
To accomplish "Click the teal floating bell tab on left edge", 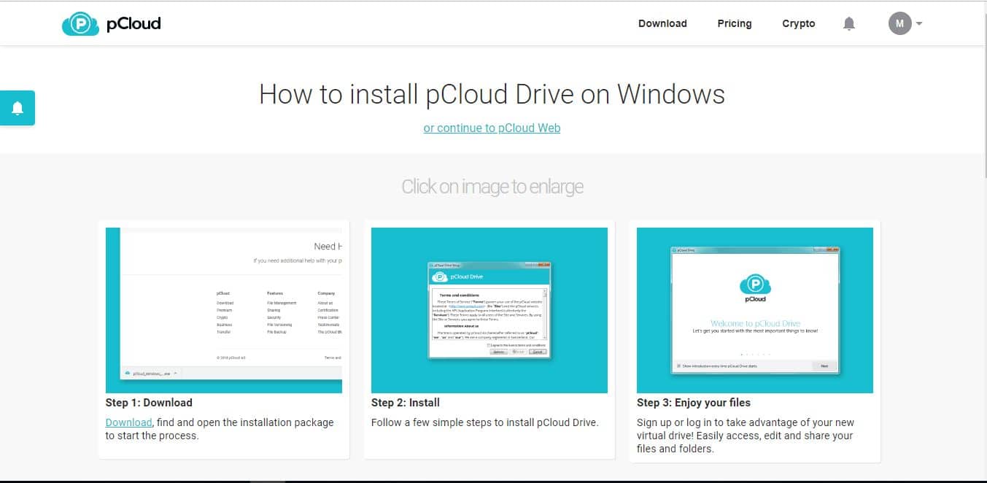I will pyautogui.click(x=18, y=108).
